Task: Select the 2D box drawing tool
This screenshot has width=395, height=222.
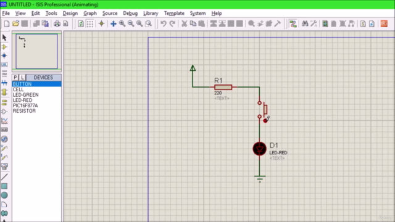Action: 4,186
